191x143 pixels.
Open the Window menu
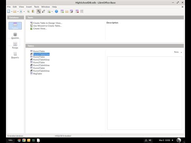pos(45,7)
